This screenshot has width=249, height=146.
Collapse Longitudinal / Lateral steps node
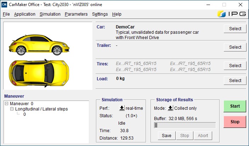(x=12, y=109)
